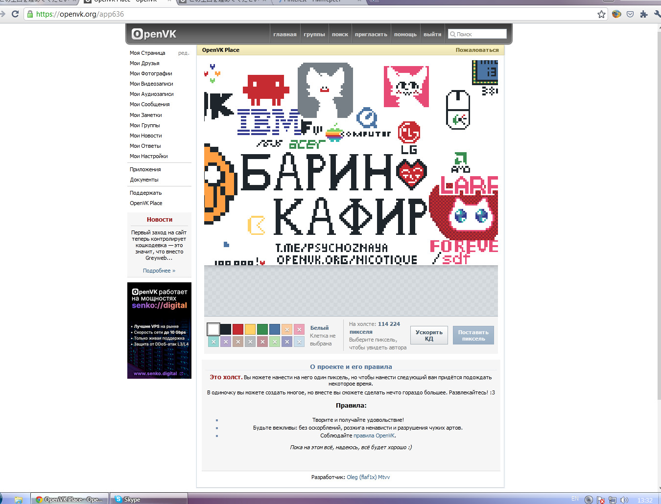The width and height of the screenshot is (661, 504).
Task: Select the black color swatch
Action: coord(226,329)
